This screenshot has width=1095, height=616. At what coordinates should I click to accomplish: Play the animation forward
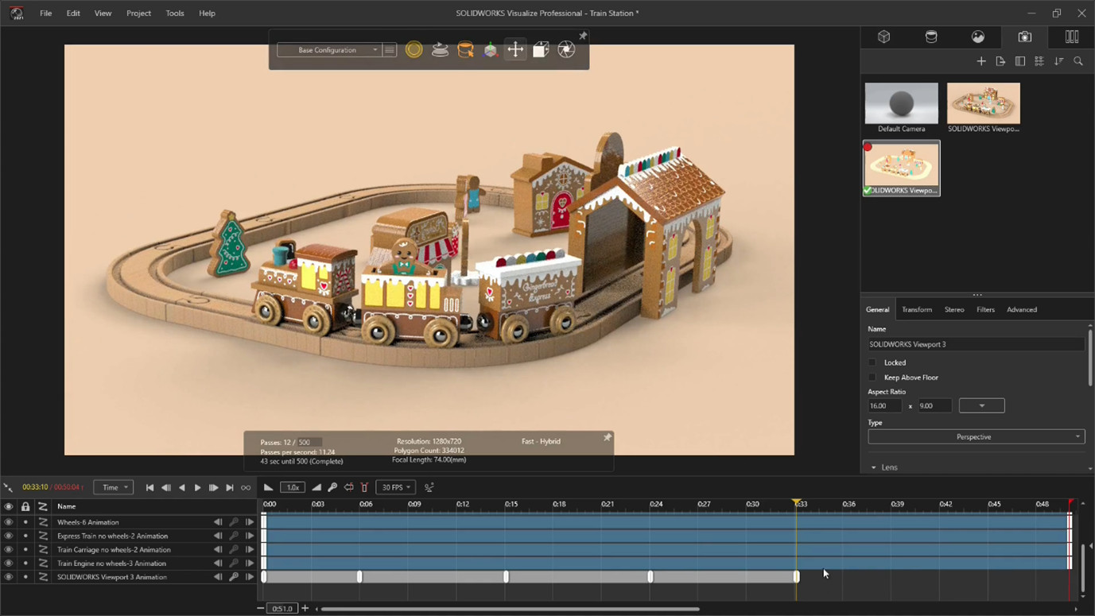(198, 488)
